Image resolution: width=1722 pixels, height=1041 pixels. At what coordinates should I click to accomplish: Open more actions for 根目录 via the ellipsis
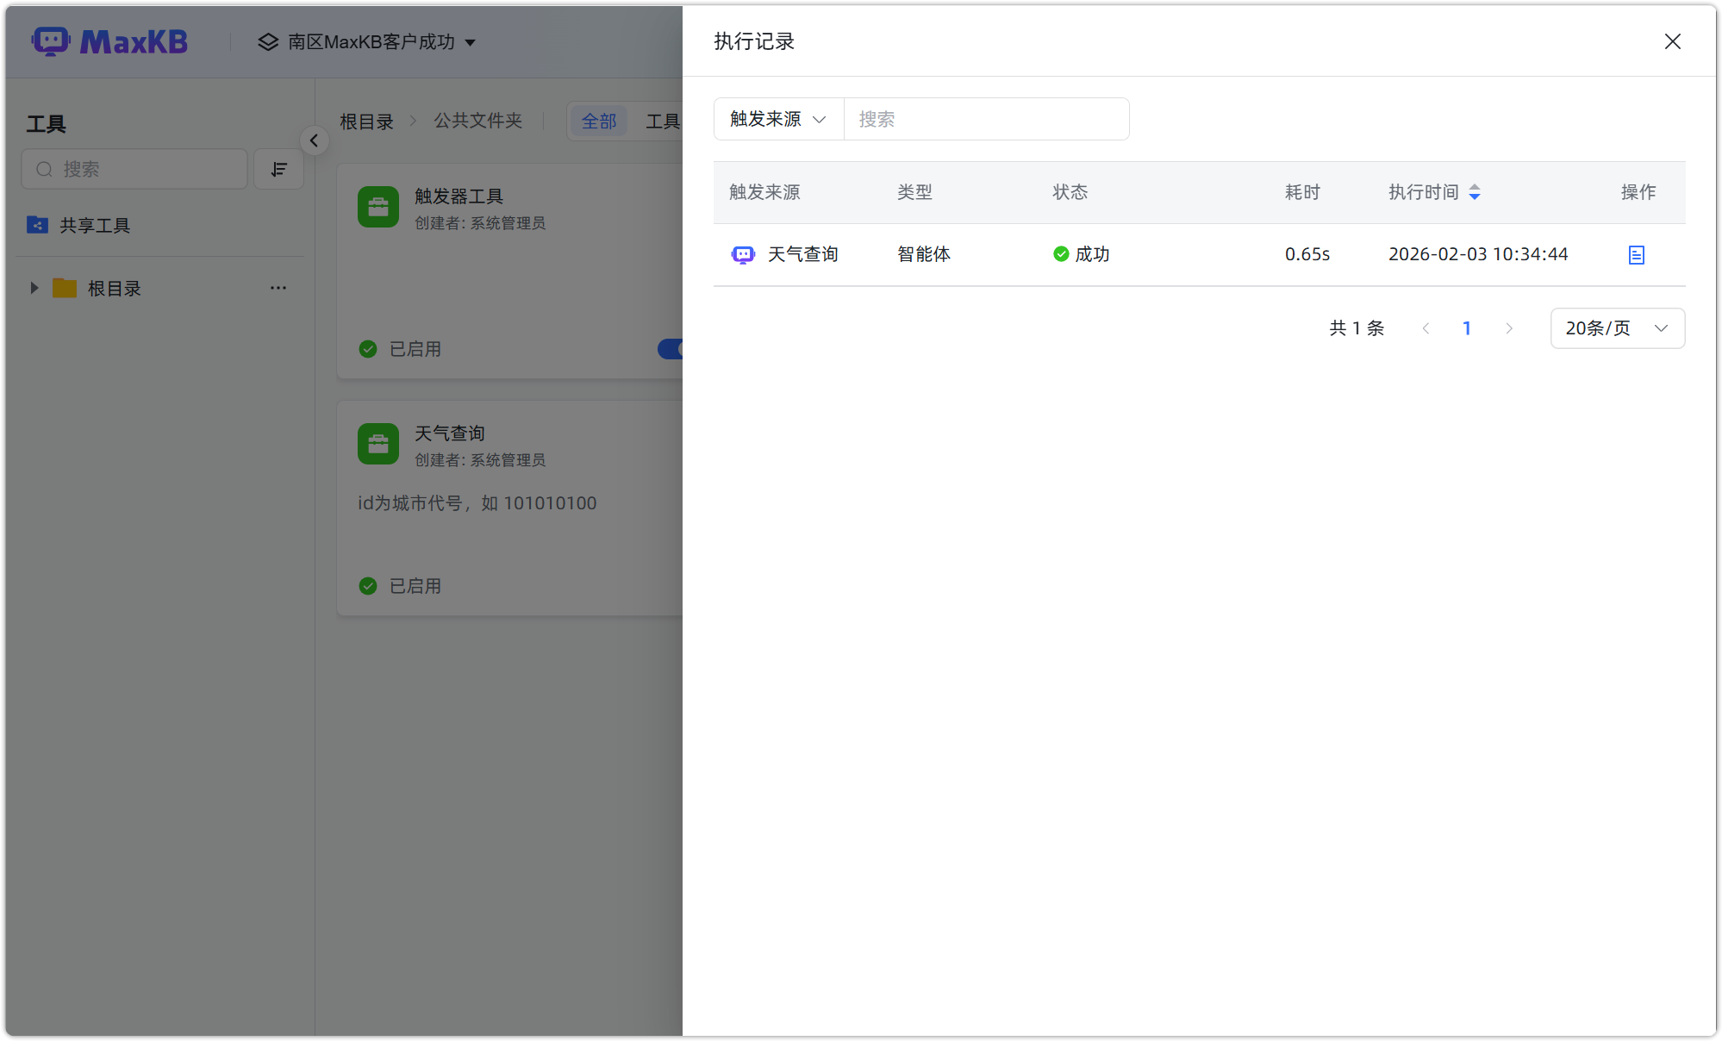pos(278,288)
